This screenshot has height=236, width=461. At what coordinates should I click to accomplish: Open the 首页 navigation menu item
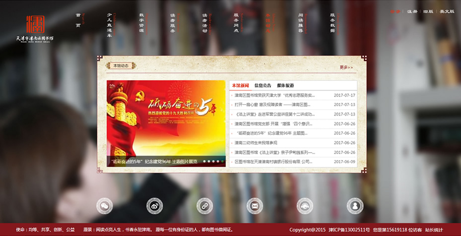[x=78, y=21]
